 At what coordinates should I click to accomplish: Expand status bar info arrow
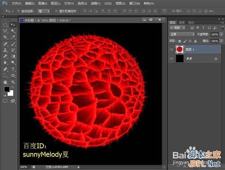[x=78, y=167]
